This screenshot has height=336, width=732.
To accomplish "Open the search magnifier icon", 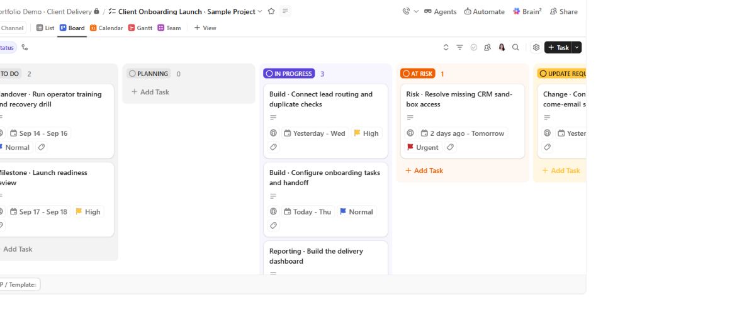I will click(x=515, y=47).
